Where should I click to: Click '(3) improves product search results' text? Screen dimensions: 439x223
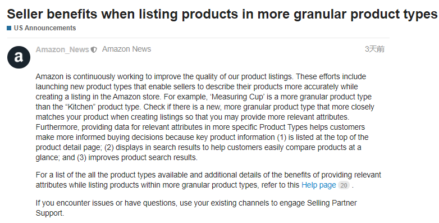pyautogui.click(x=137, y=157)
